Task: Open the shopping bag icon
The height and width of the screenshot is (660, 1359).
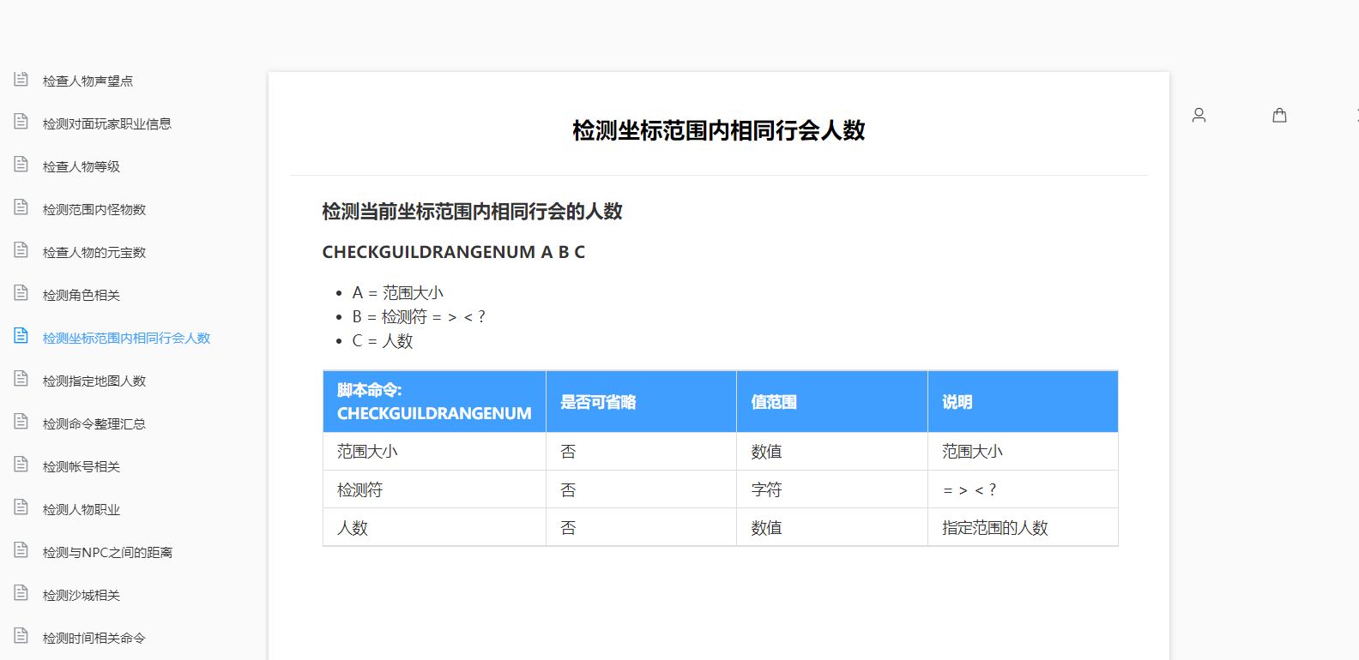Action: tap(1279, 115)
